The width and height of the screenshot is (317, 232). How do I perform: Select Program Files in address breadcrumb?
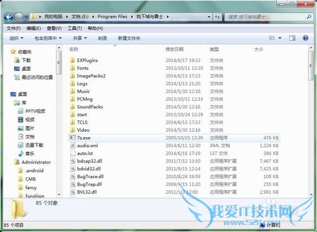[112, 16]
